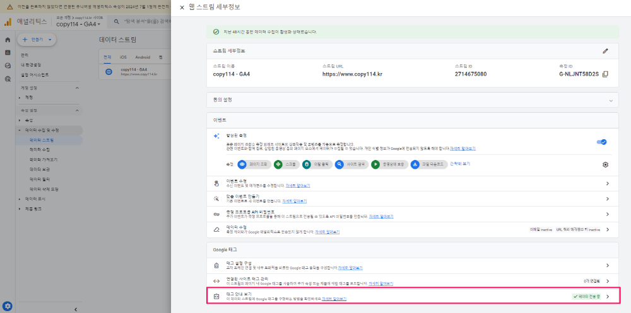Viewport: 631px width, 313px height.
Task: Open Admin gear in bottom-left
Action: point(8,306)
